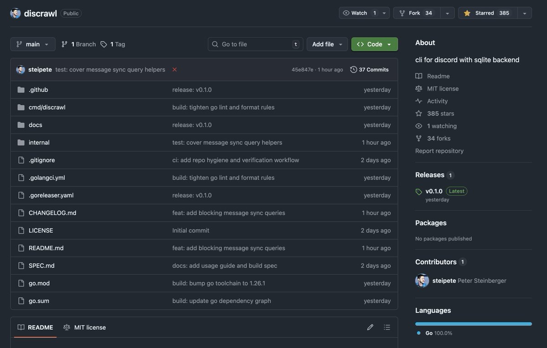Open the Add file dropdown
Viewport: 547px width, 348px height.
pyautogui.click(x=327, y=44)
